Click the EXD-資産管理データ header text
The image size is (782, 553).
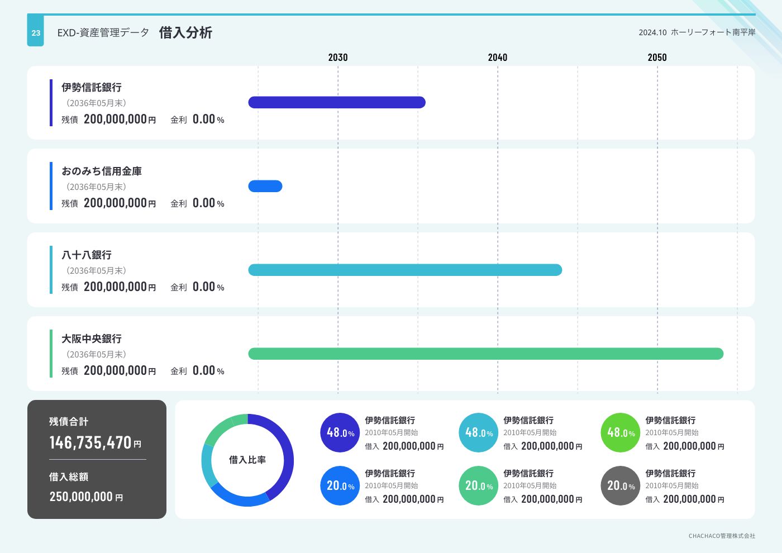click(x=103, y=32)
